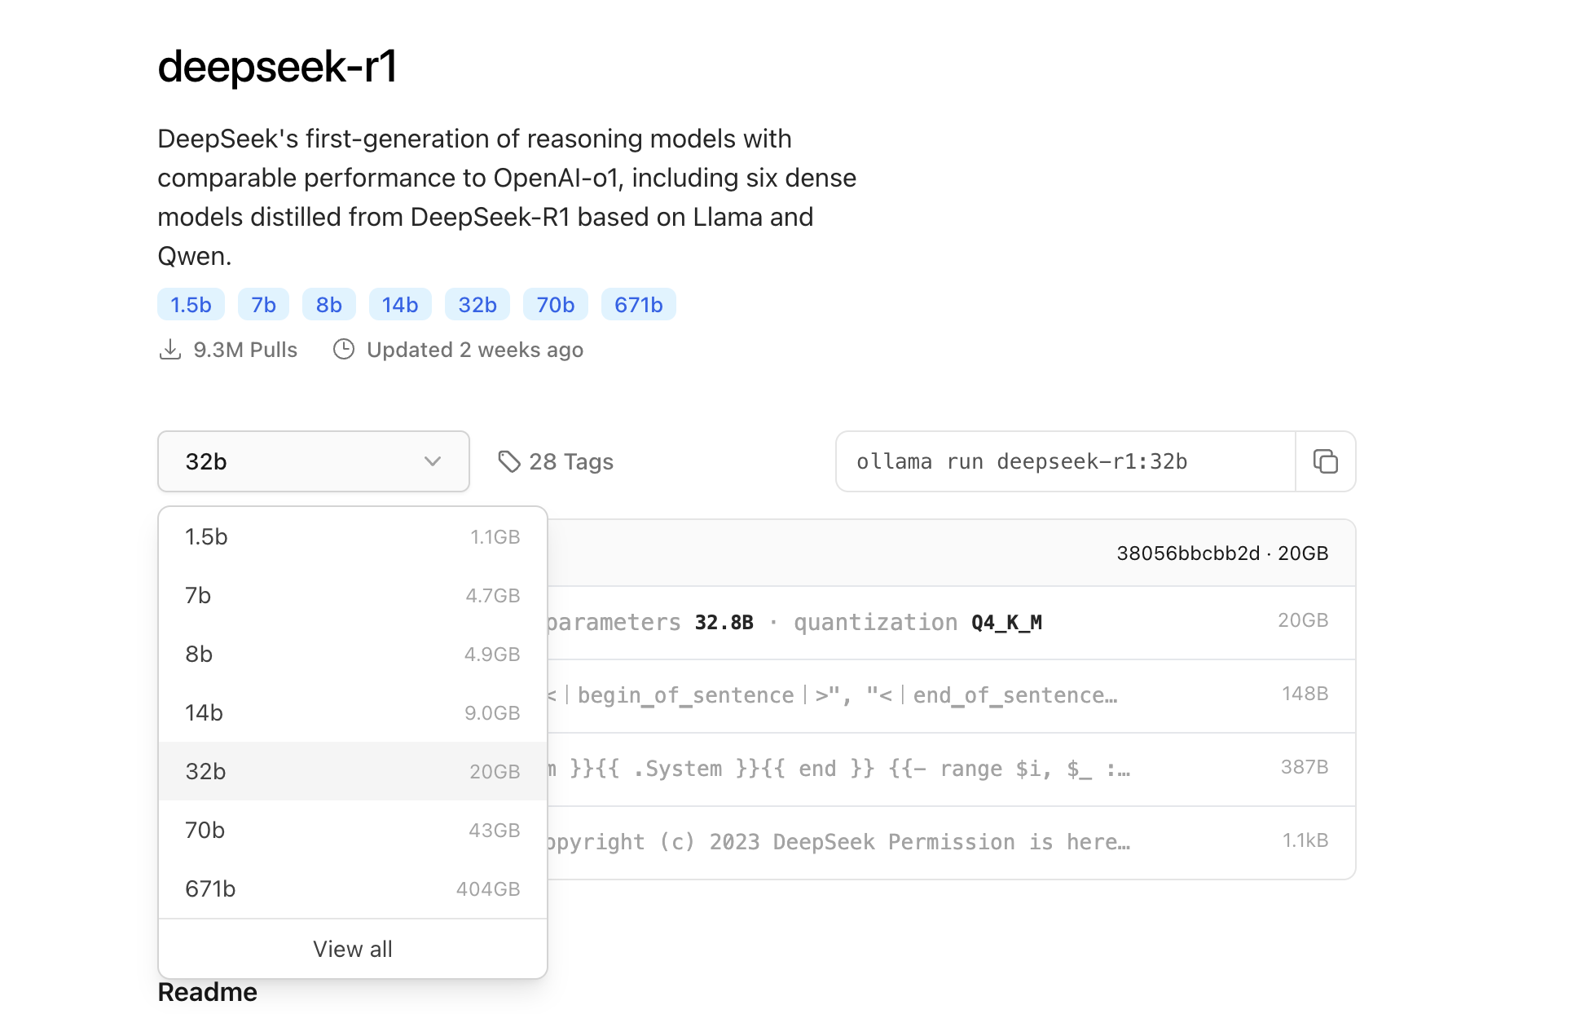The height and width of the screenshot is (1014, 1571).
Task: Select 671b 404GB model option
Action: tap(352, 888)
